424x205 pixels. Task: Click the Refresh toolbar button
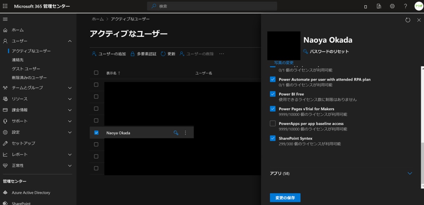point(168,54)
